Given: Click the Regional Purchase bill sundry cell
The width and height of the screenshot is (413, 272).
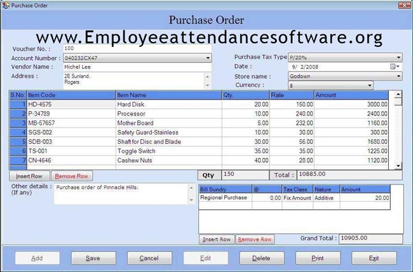Looking at the screenshot, I should [225, 198].
